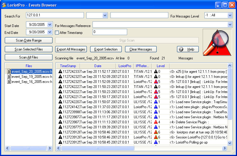
Task: Open the End Date dropdown
Action: [50, 32]
